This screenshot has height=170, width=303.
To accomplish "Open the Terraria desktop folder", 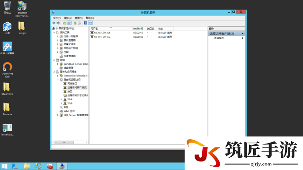I will tap(8, 109).
